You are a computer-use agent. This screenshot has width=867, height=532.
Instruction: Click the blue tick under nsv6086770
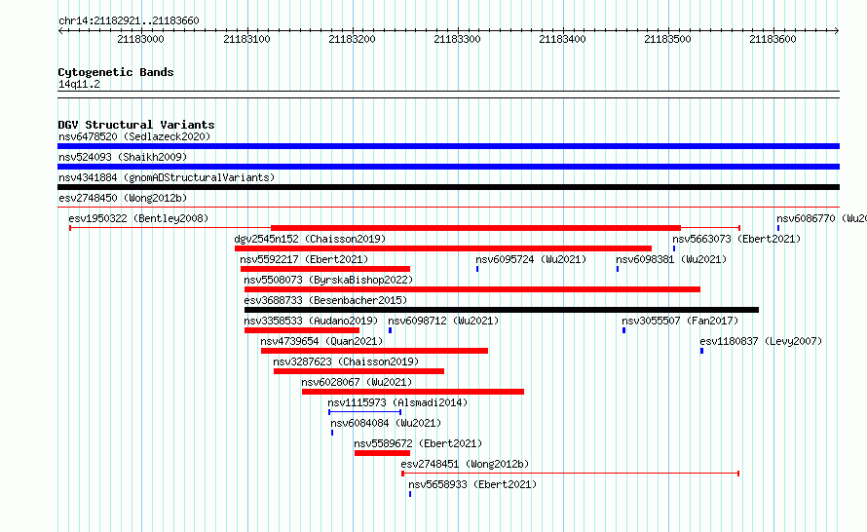click(x=778, y=228)
